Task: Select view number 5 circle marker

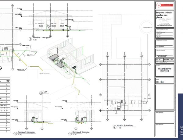Action: click(x=15, y=133)
